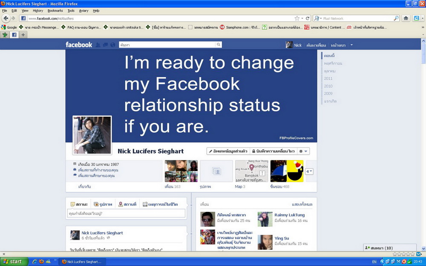Open the File menu
The image size is (426, 266).
pos(5,11)
